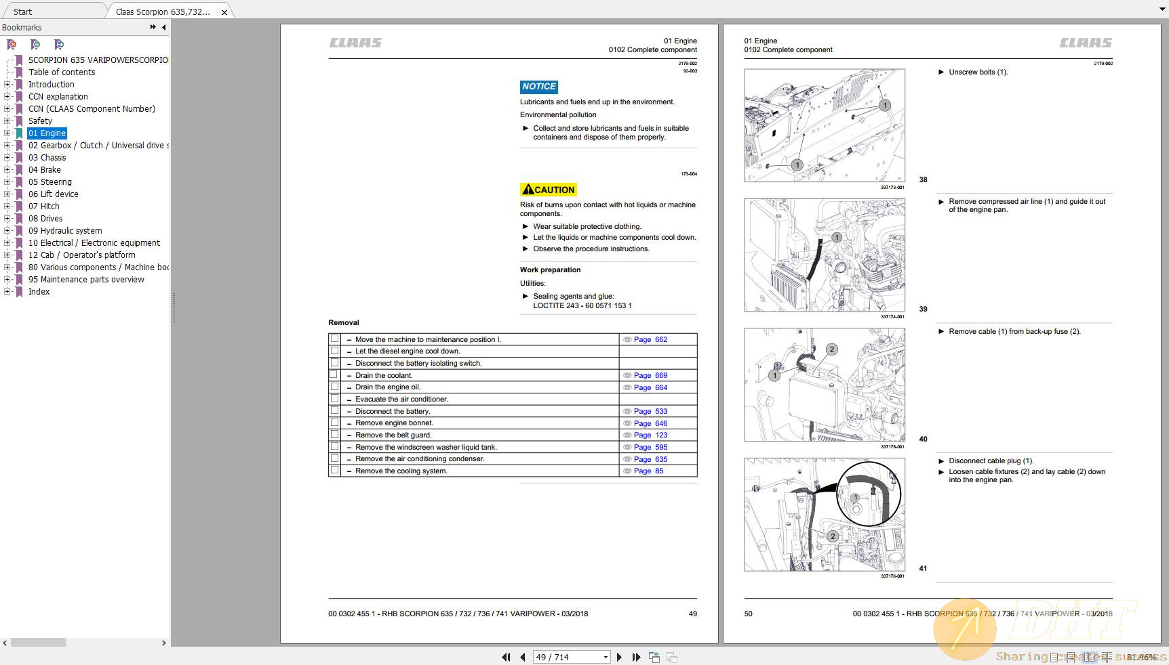
Task: Expand the 09 Hydraulic system bookmark node
Action: (x=7, y=231)
